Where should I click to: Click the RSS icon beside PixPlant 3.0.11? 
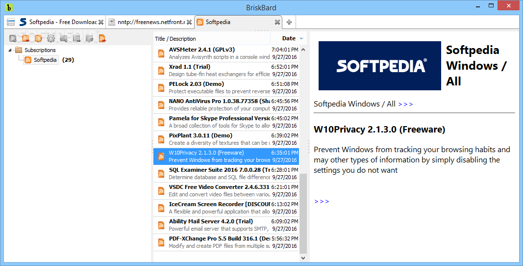coord(161,139)
